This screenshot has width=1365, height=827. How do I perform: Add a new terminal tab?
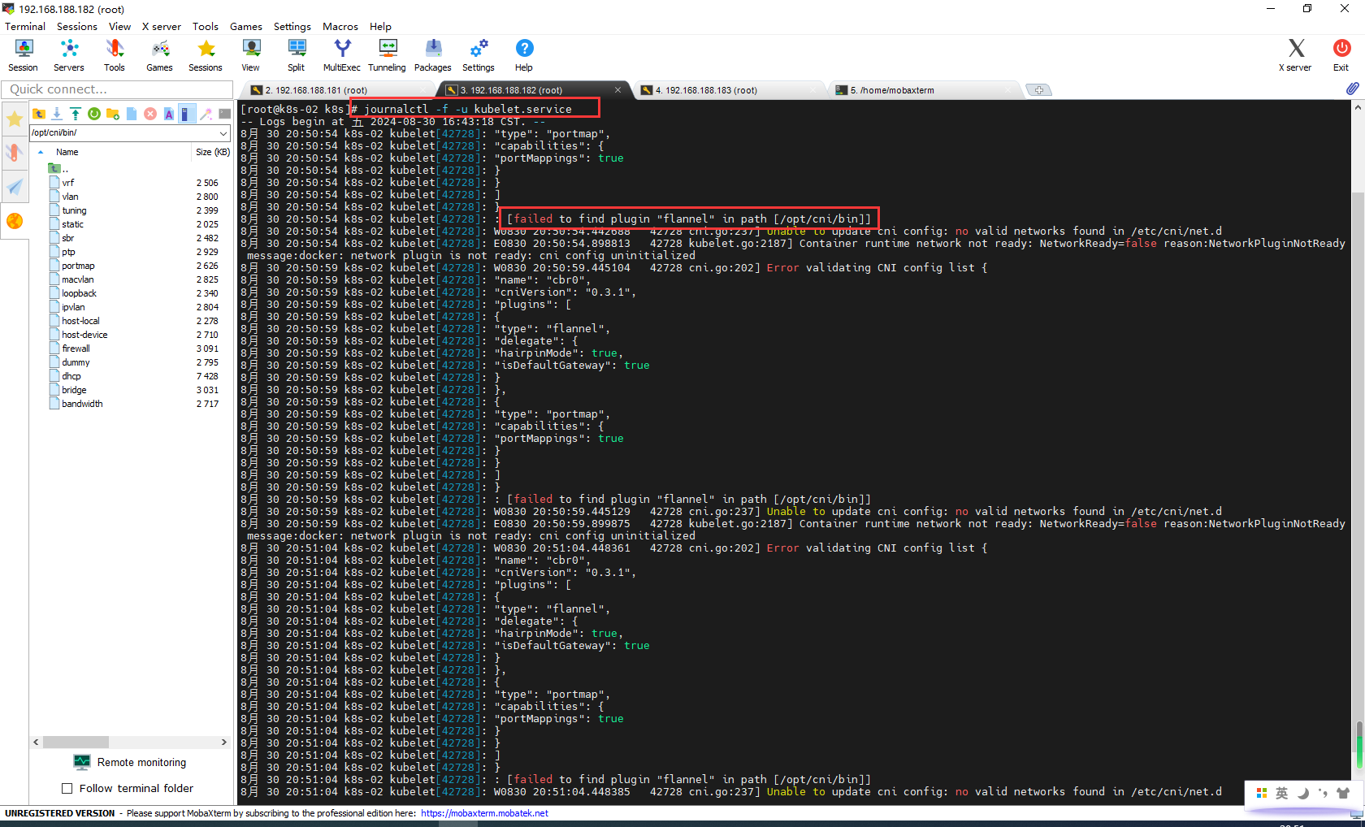1039,90
